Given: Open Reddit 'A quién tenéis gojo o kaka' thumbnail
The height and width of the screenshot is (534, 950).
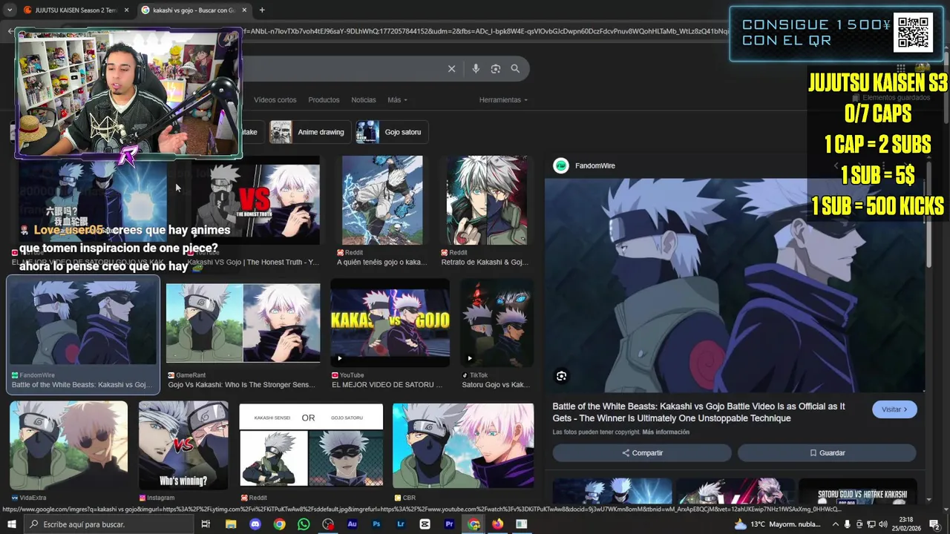Looking at the screenshot, I should point(382,200).
